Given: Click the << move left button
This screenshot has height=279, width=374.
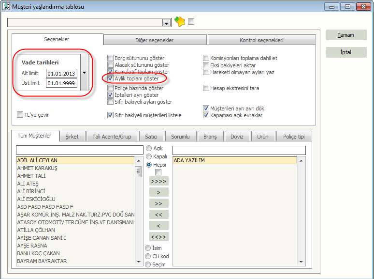Looking at the screenshot, I should (x=158, y=215).
